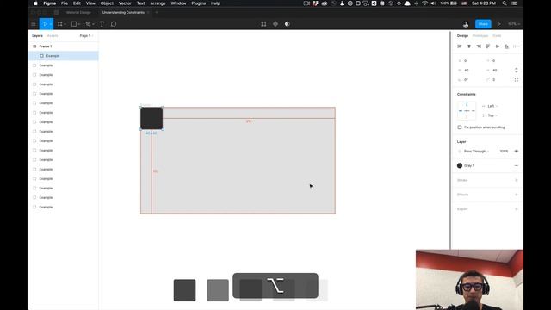Add a Stroke with the plus icon
The width and height of the screenshot is (551, 310).
pos(517,180)
